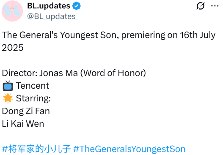Click the name Li Kai Wen
The image size is (223, 155).
[x=23, y=123]
